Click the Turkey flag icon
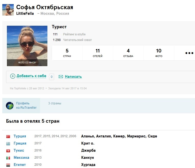Image resolution: width=195 pixels, height=168 pixels. point(8,137)
